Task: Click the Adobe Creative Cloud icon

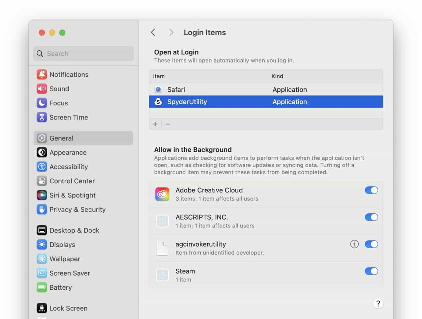Action: 162,194
